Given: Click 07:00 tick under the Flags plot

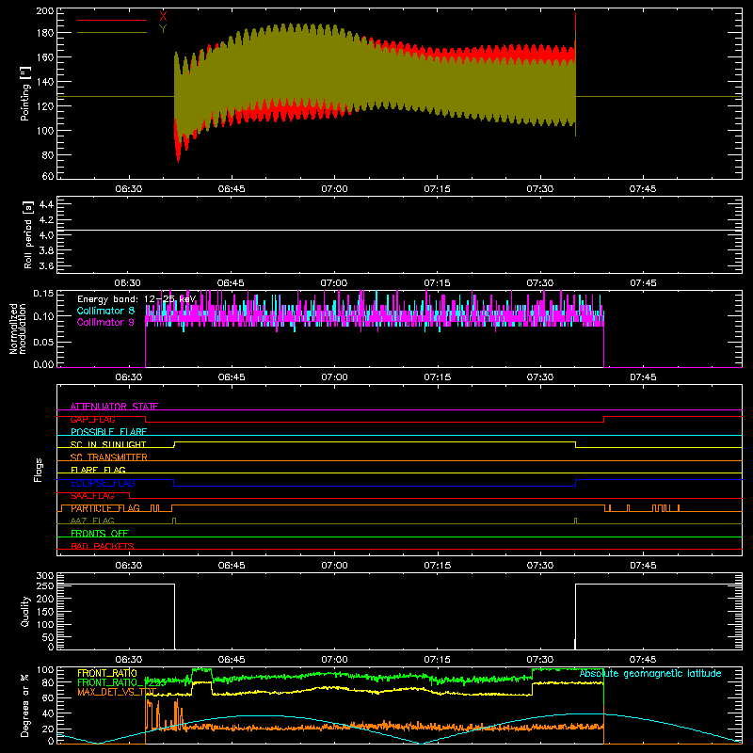Looking at the screenshot, I should 334,566.
